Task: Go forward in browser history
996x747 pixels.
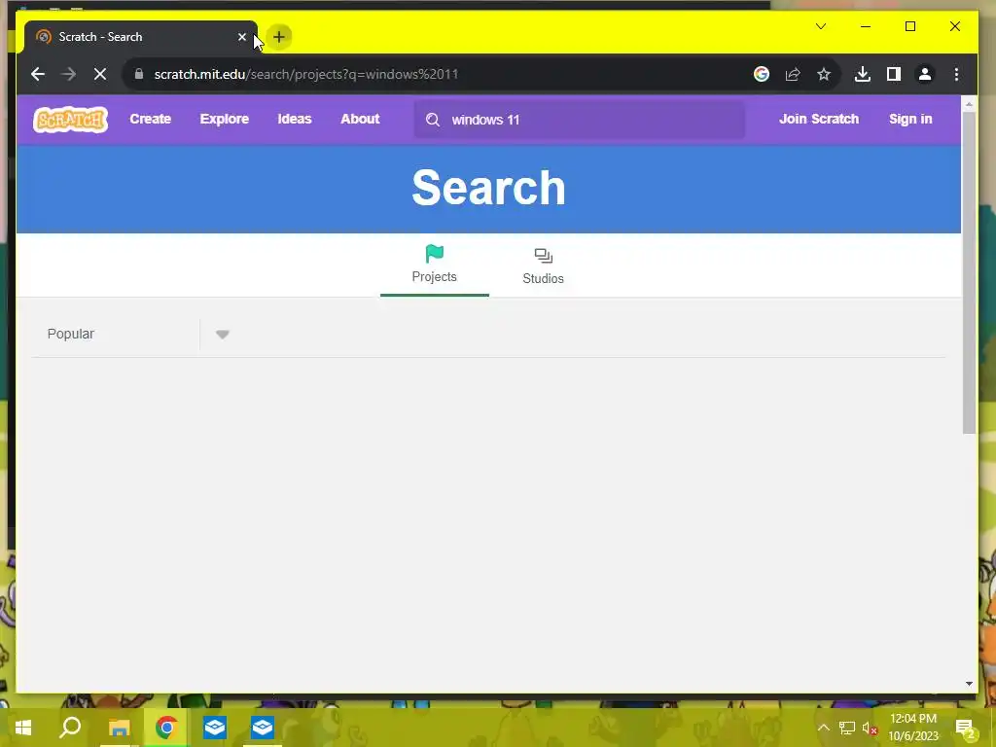Action: click(69, 74)
